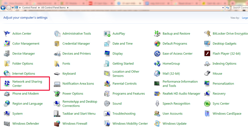Click the Troubleshooting link
The width and height of the screenshot is (248, 134).
tap(124, 114)
